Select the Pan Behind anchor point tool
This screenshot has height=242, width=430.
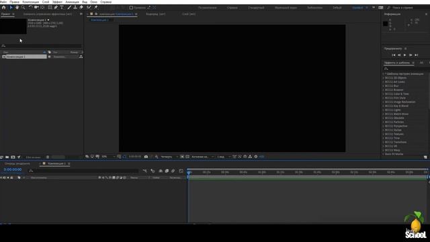click(42, 7)
